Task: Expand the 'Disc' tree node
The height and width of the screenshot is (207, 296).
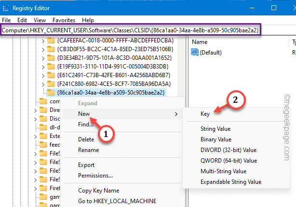Action: point(36,119)
